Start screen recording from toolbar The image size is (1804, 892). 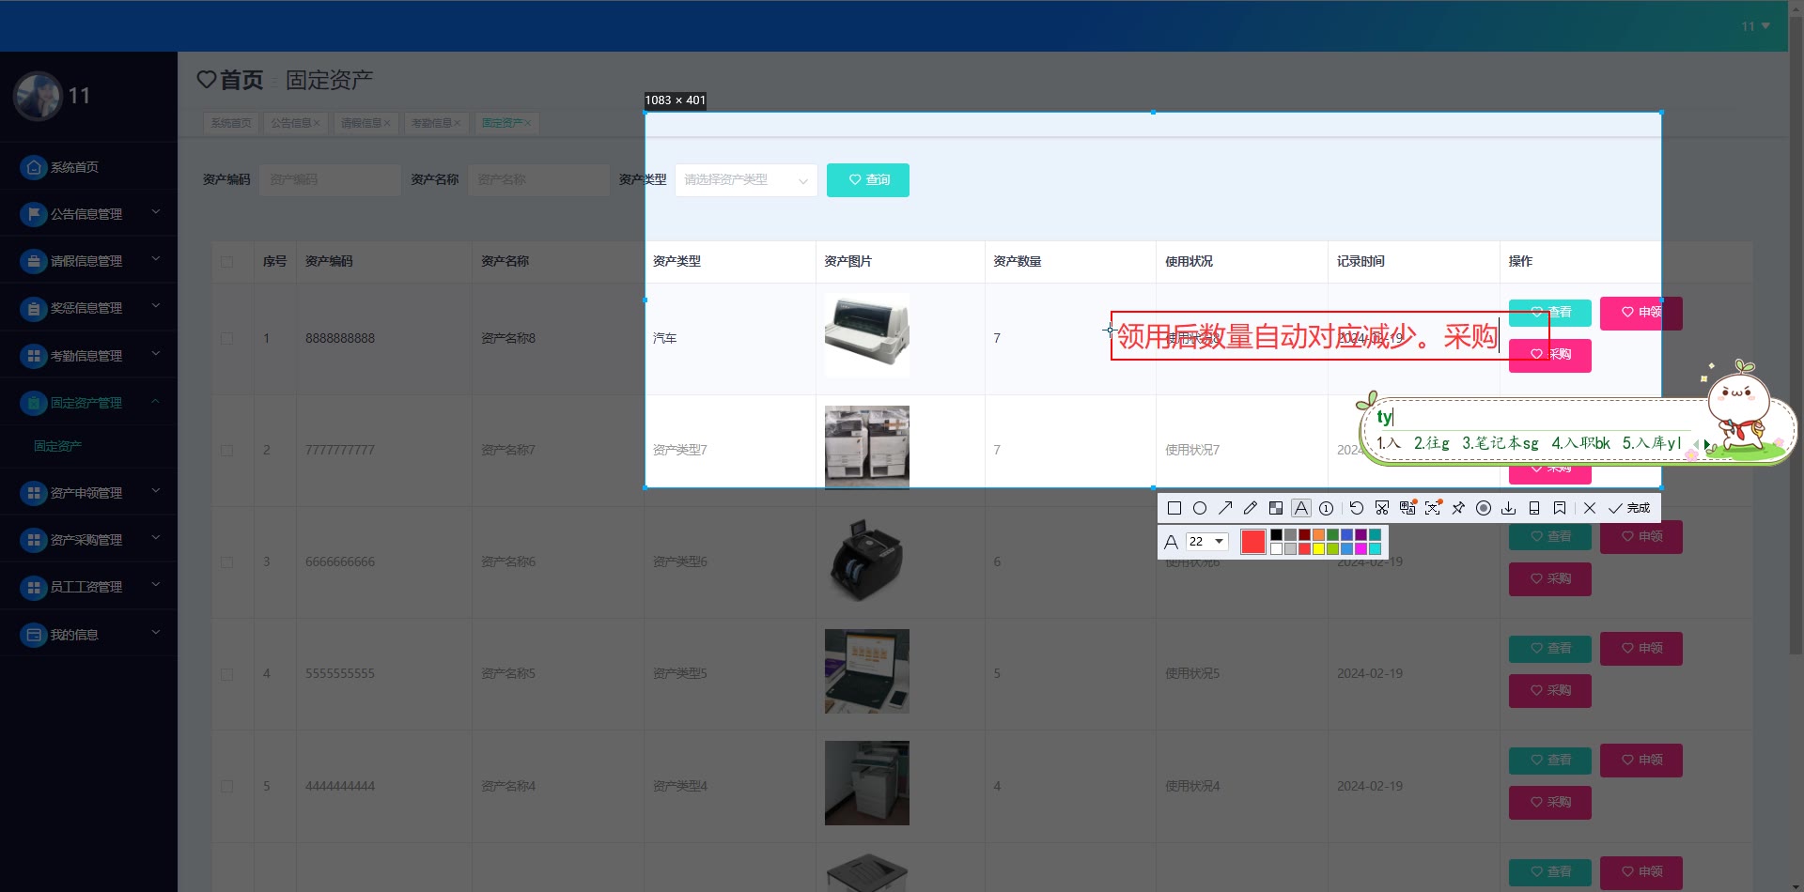1484,508
